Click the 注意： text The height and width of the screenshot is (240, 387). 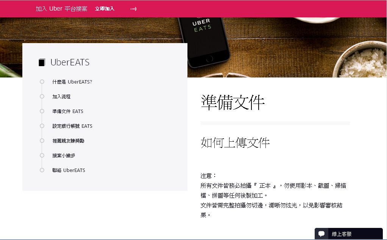point(209,176)
